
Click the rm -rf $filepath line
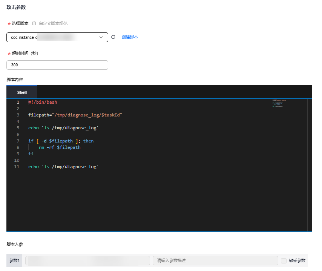tap(60, 147)
